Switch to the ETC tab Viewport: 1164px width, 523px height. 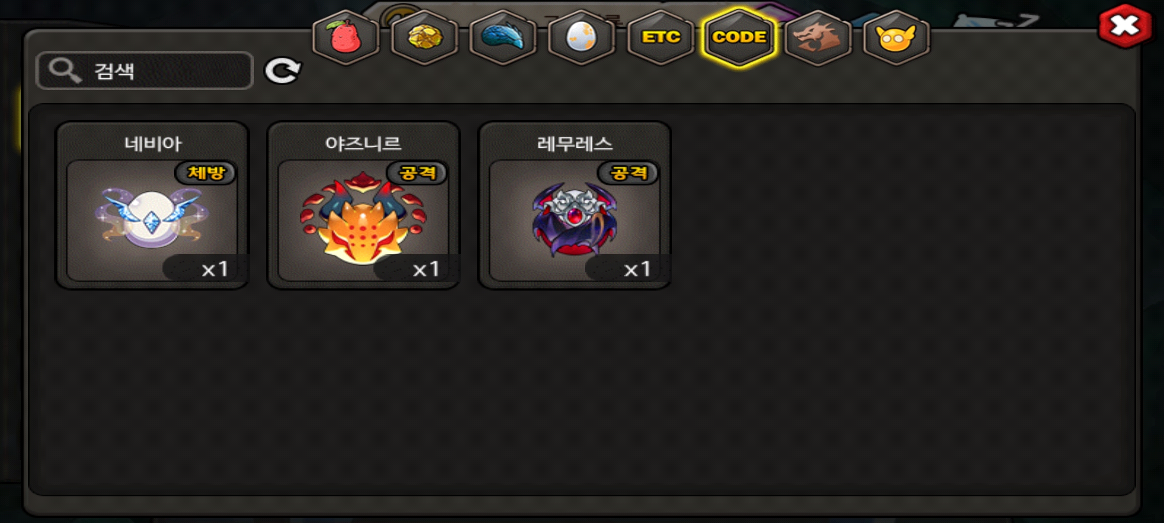tap(661, 37)
